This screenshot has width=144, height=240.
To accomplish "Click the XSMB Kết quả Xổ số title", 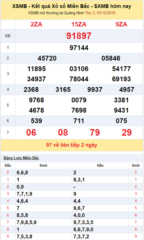I will tap(72, 6).
